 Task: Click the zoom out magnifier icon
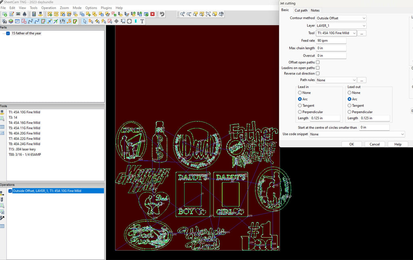click(x=189, y=14)
